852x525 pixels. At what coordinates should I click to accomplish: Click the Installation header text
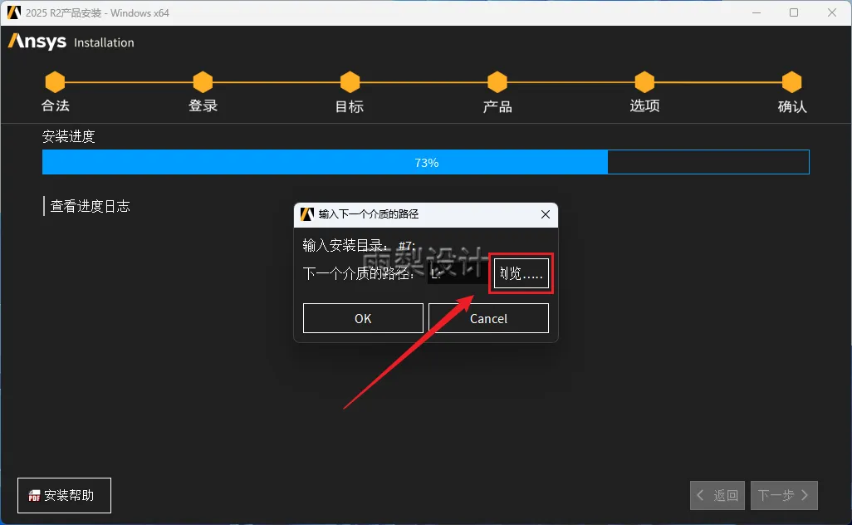pos(104,42)
